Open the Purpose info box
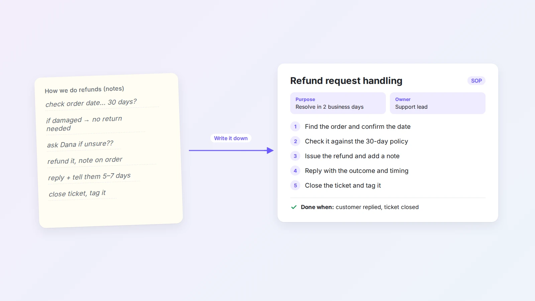This screenshot has width=535, height=301. point(338,103)
